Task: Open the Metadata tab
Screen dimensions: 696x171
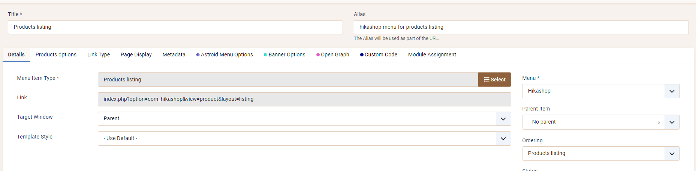Action: [x=174, y=55]
